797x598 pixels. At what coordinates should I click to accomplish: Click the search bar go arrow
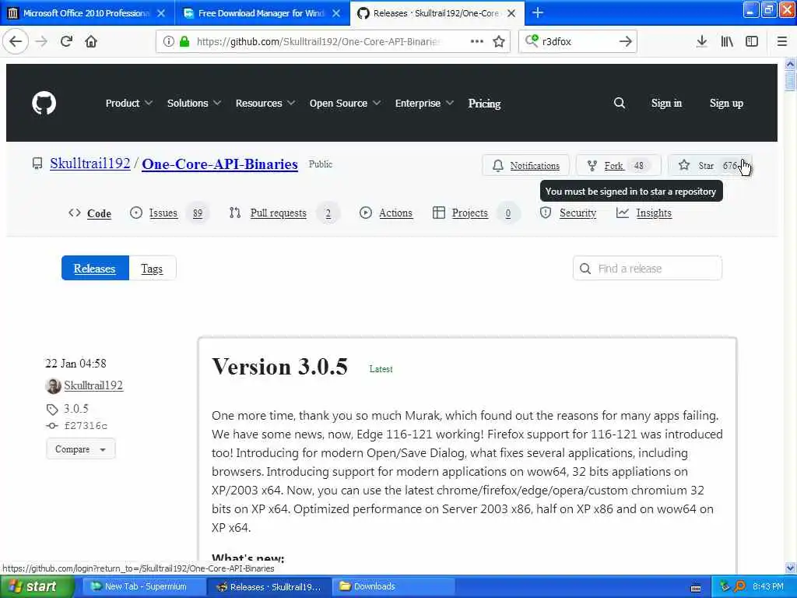625,42
